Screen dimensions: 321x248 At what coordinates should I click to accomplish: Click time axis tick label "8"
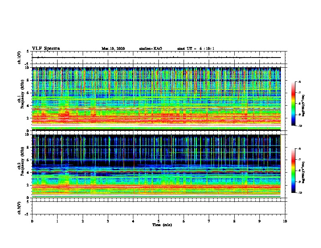[x=234, y=221]
